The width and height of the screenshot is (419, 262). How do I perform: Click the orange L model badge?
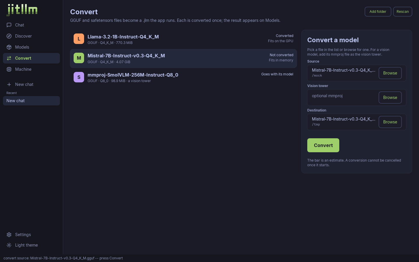pos(79,39)
